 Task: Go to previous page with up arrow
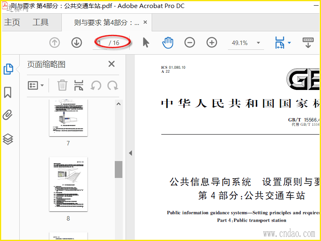point(55,43)
